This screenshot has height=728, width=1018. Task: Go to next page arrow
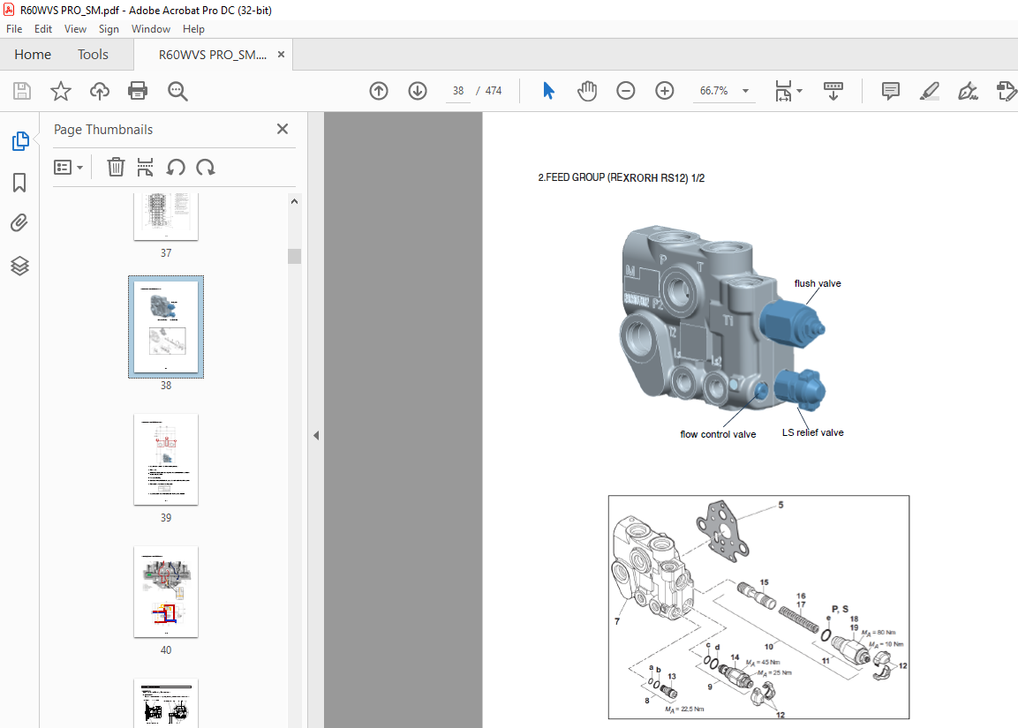point(418,91)
